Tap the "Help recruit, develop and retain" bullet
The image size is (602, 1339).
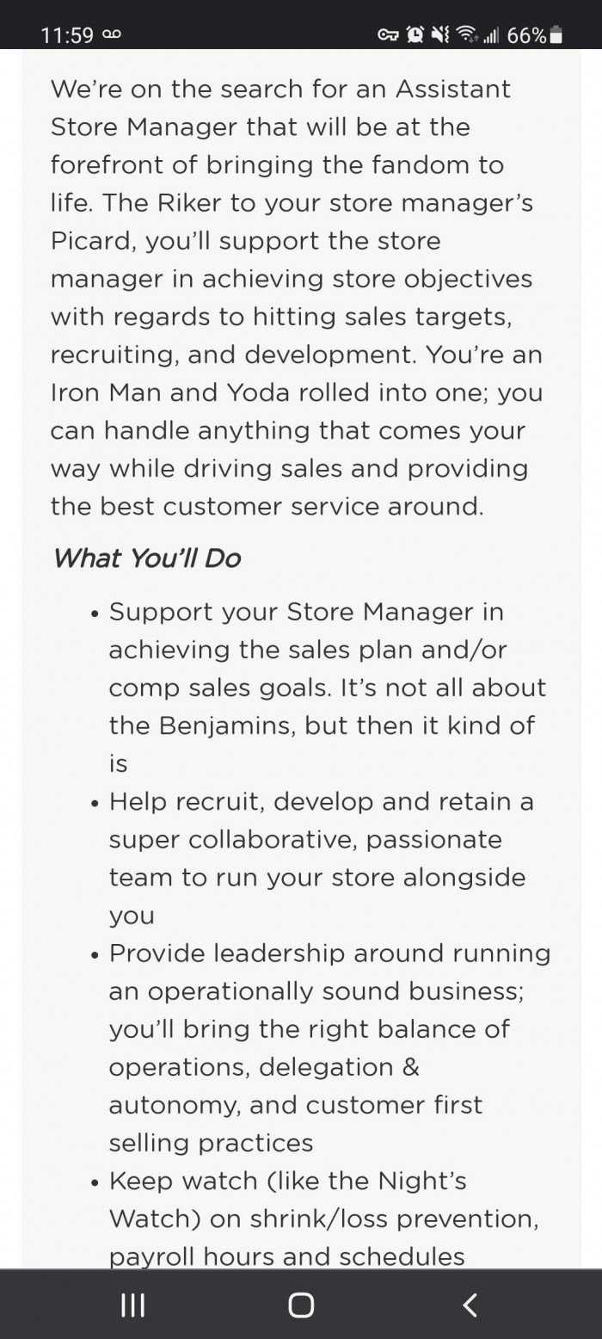[x=320, y=858]
